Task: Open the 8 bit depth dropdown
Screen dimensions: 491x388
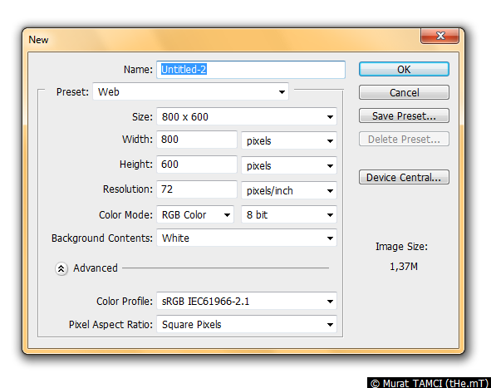Action: pos(289,215)
